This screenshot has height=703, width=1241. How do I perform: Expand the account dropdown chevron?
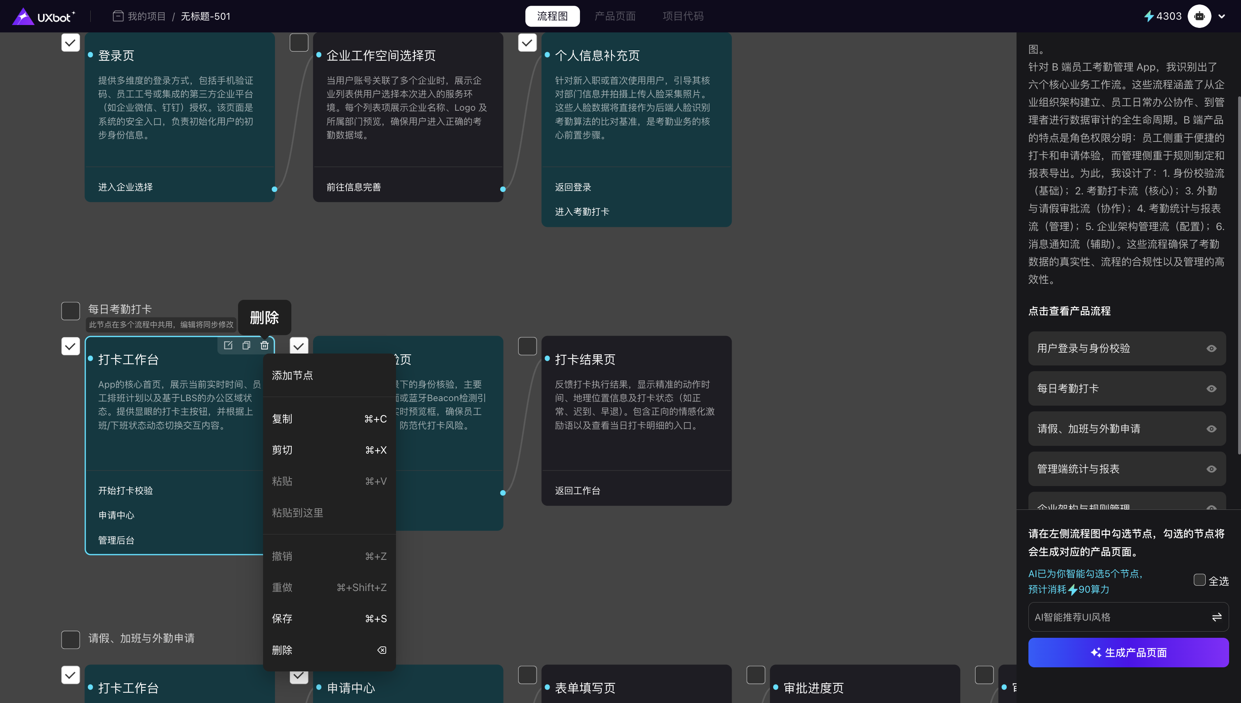tap(1222, 16)
